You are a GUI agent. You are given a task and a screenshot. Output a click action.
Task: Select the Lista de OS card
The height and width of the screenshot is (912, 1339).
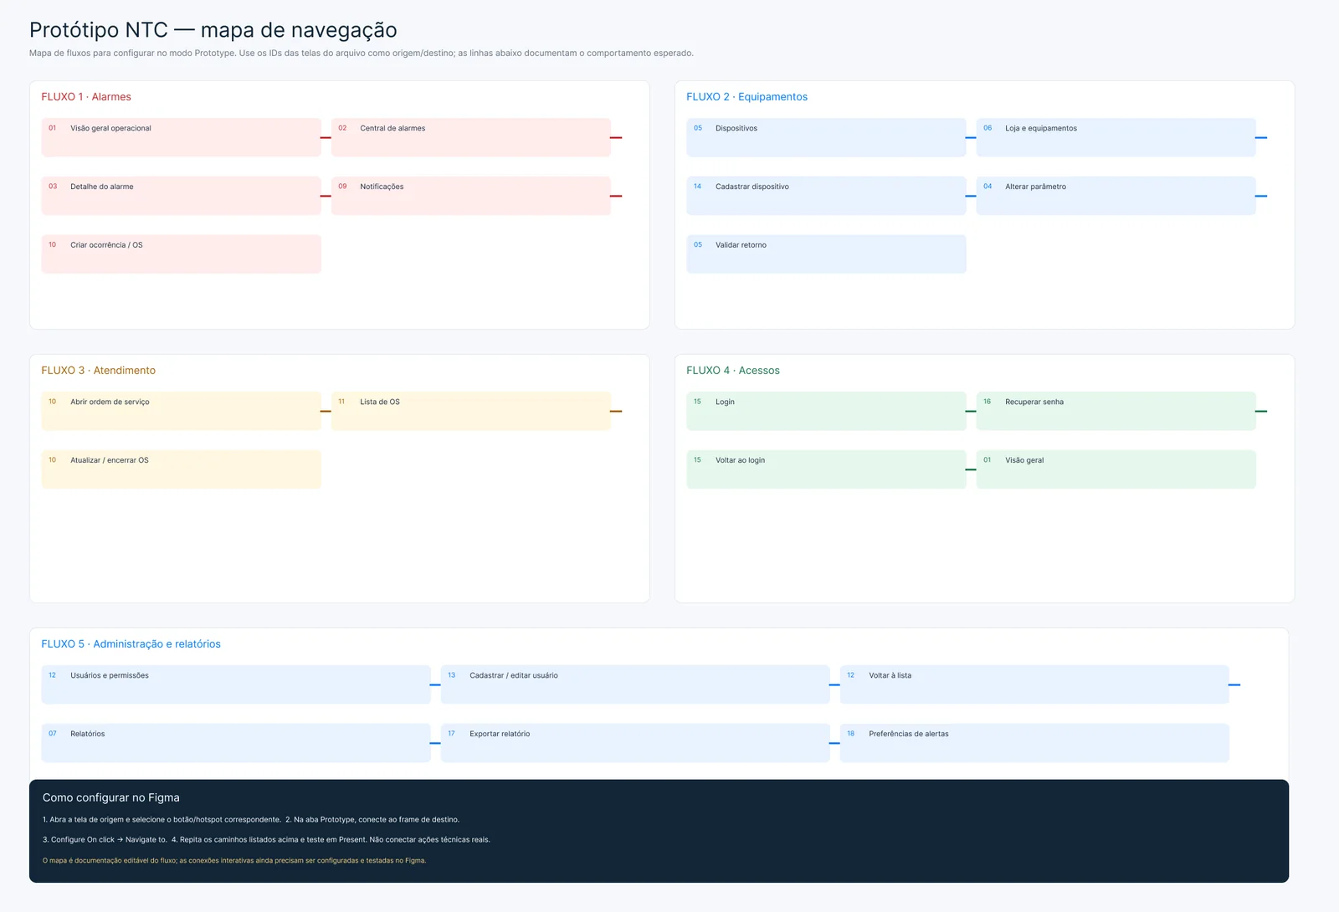click(x=471, y=411)
